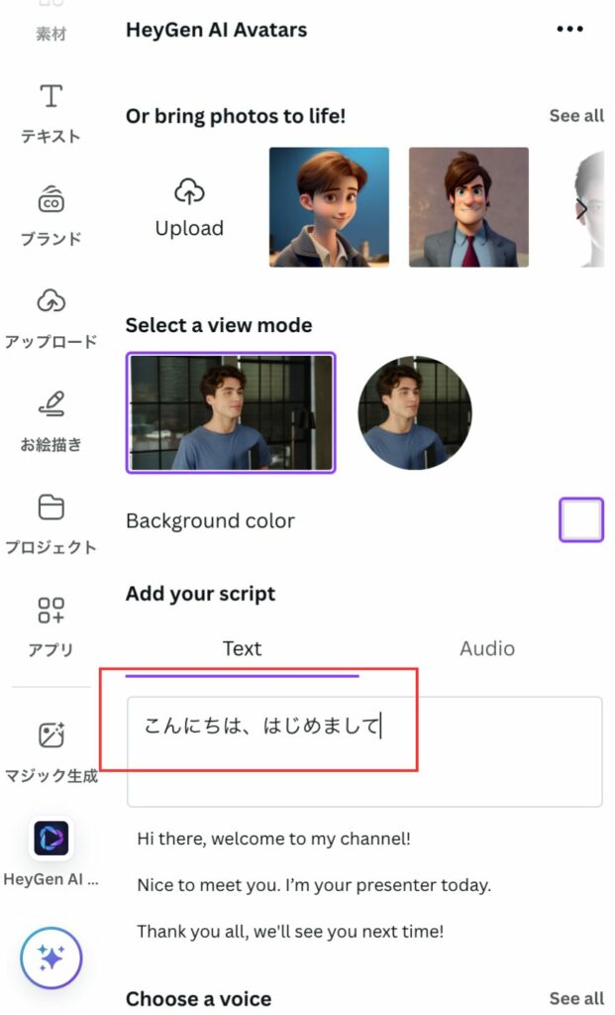Select the rectangular view mode
Viewport: 615px width, 1015px height.
230,412
